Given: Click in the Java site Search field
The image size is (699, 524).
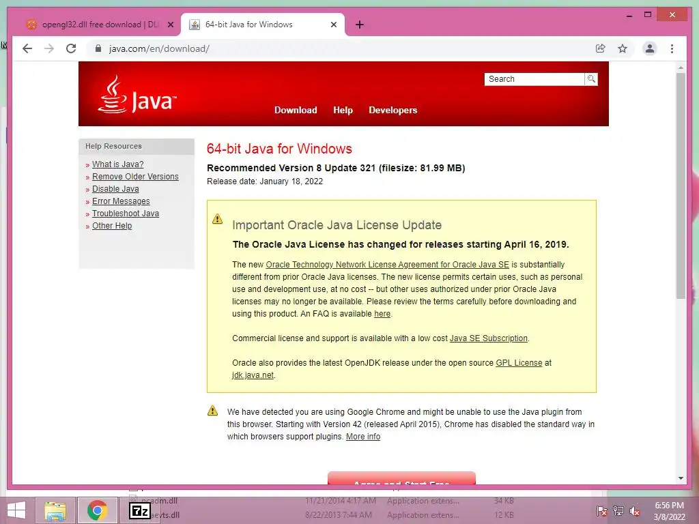Looking at the screenshot, I should click(x=534, y=79).
